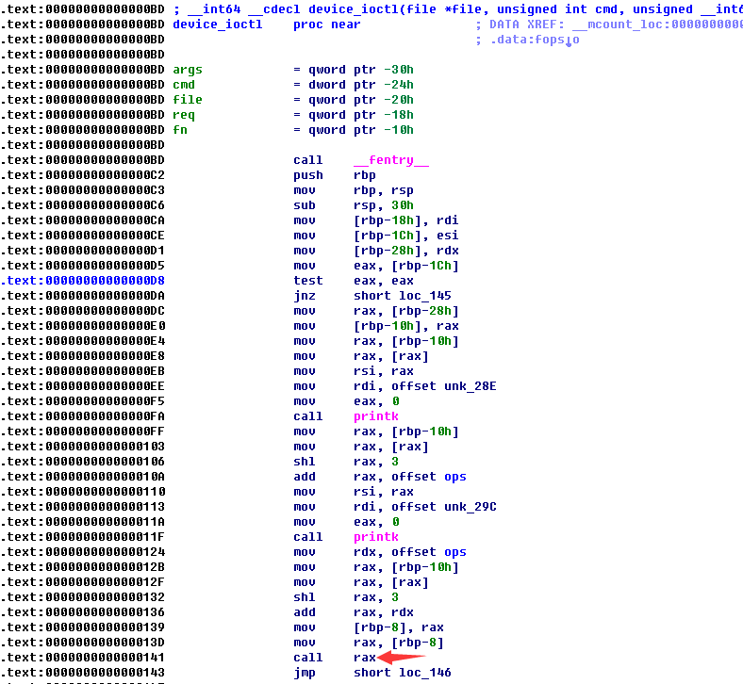This screenshot has height=684, width=743.
Task: Click the __fentry__ call target
Action: 390,160
